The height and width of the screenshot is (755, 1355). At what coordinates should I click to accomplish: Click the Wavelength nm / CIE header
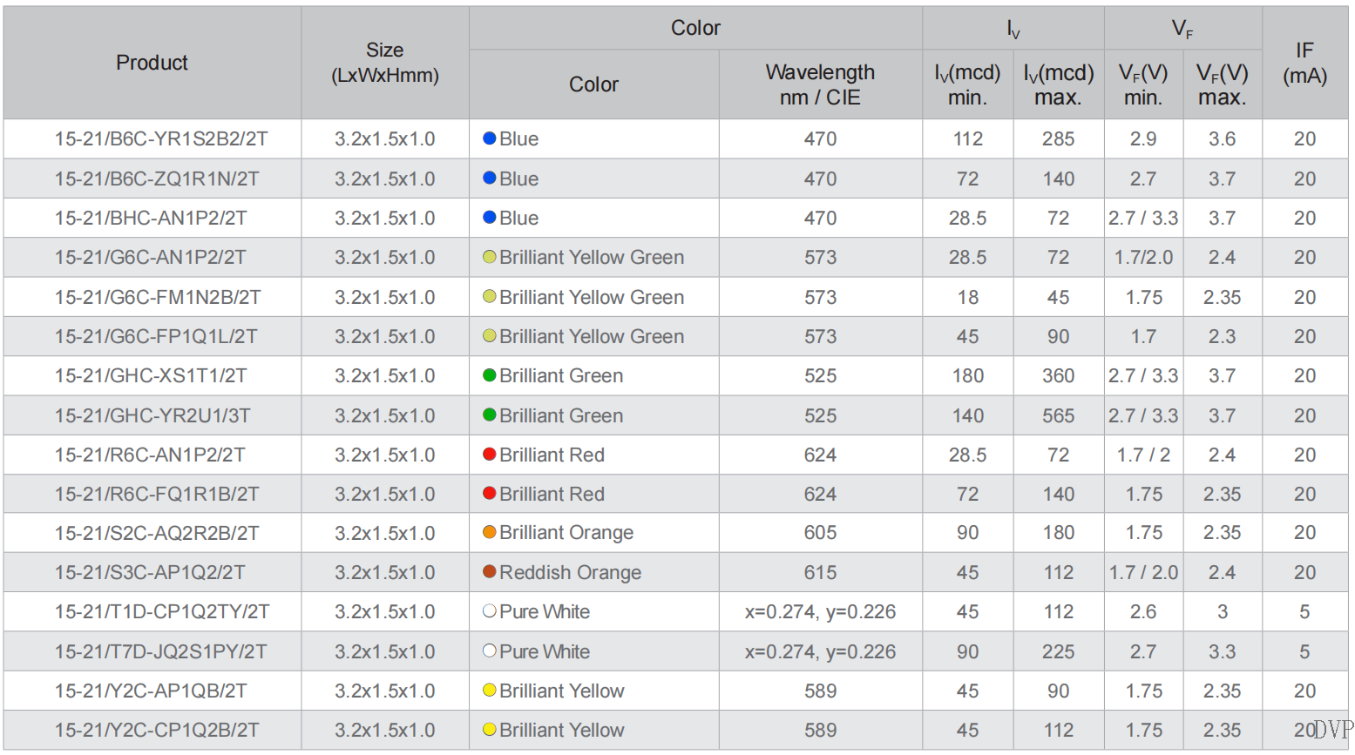click(x=820, y=84)
